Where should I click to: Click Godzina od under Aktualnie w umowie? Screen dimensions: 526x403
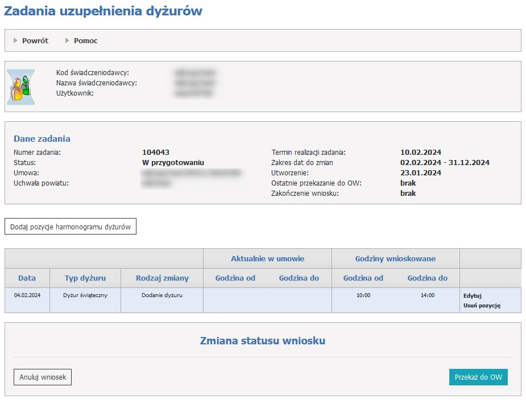(235, 278)
